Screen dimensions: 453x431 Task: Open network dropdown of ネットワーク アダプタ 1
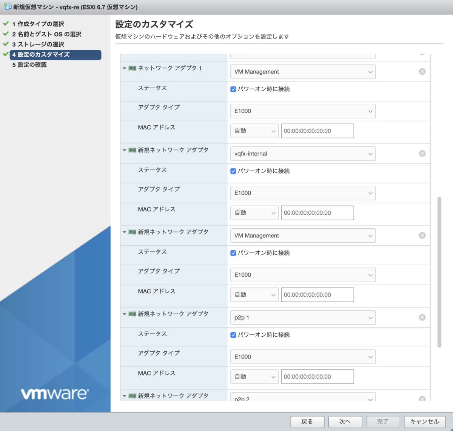(303, 72)
